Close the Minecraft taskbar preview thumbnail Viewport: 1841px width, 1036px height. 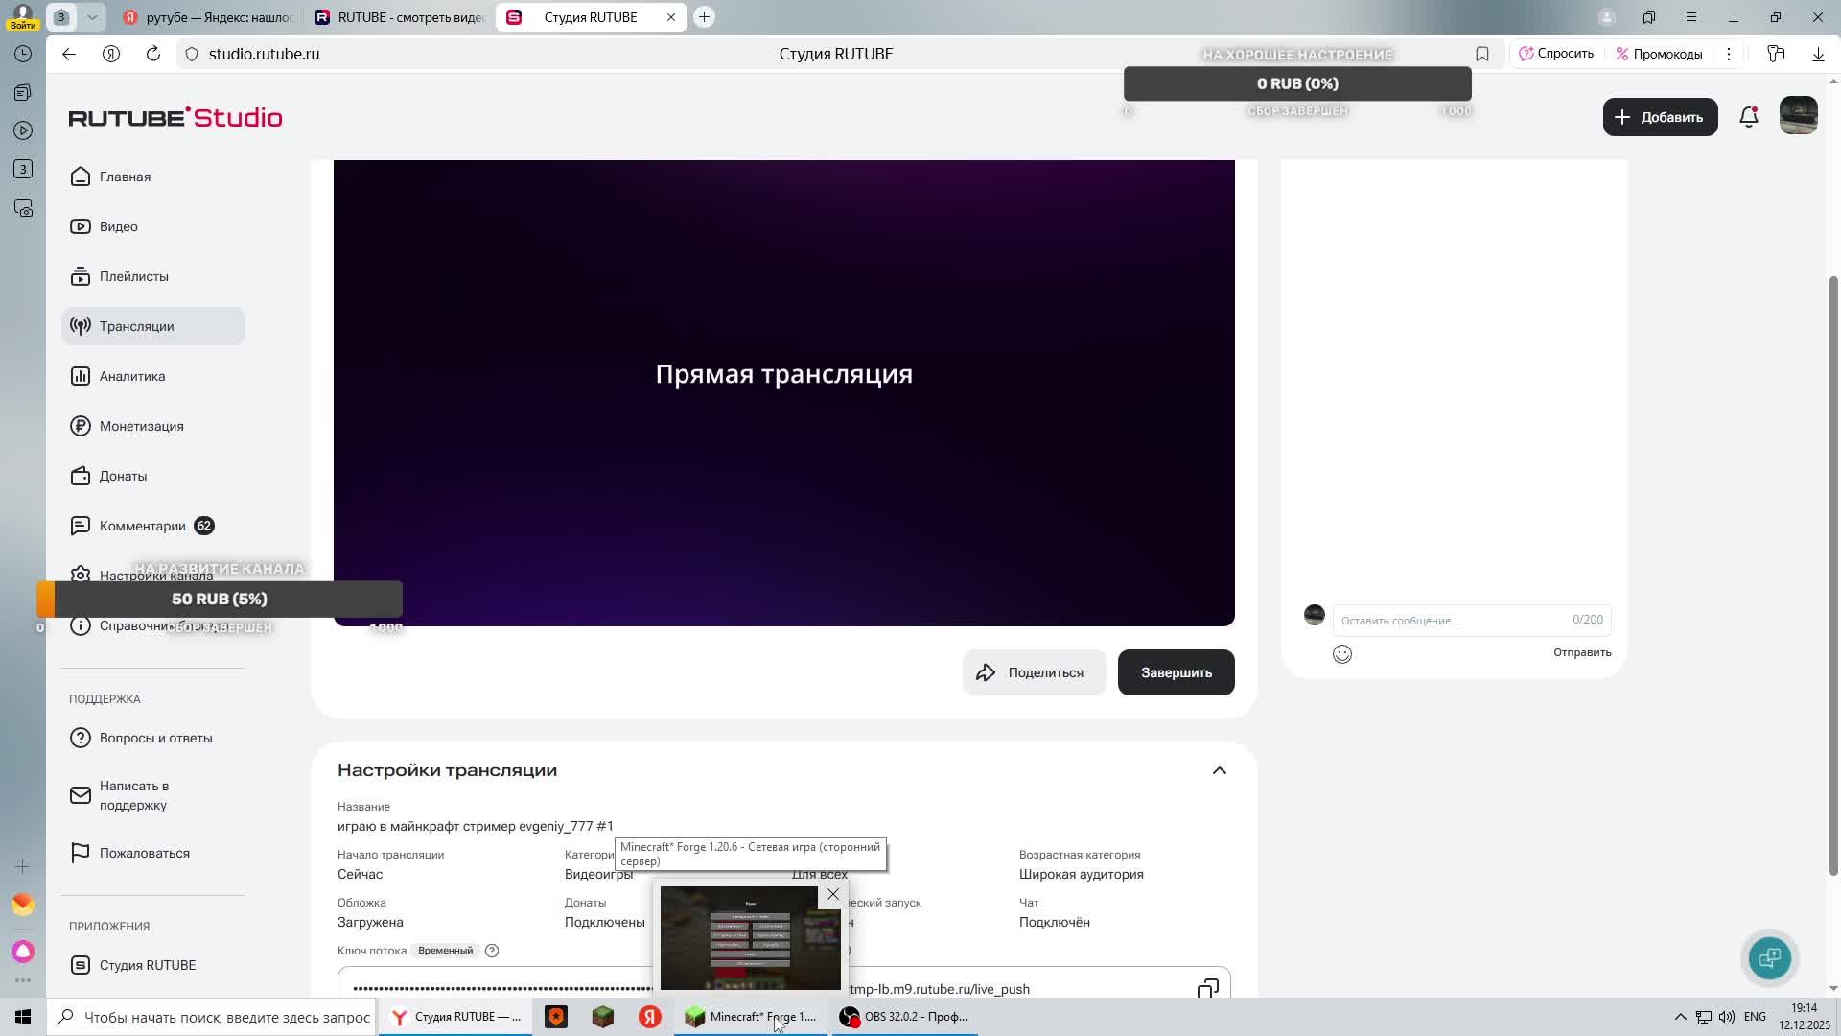(832, 894)
